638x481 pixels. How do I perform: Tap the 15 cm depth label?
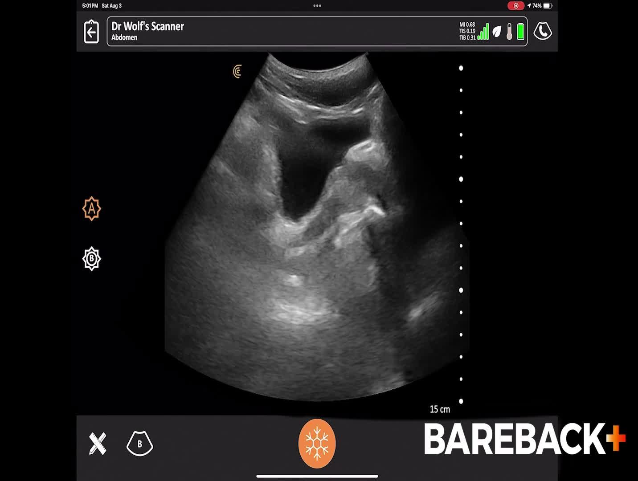[440, 409]
